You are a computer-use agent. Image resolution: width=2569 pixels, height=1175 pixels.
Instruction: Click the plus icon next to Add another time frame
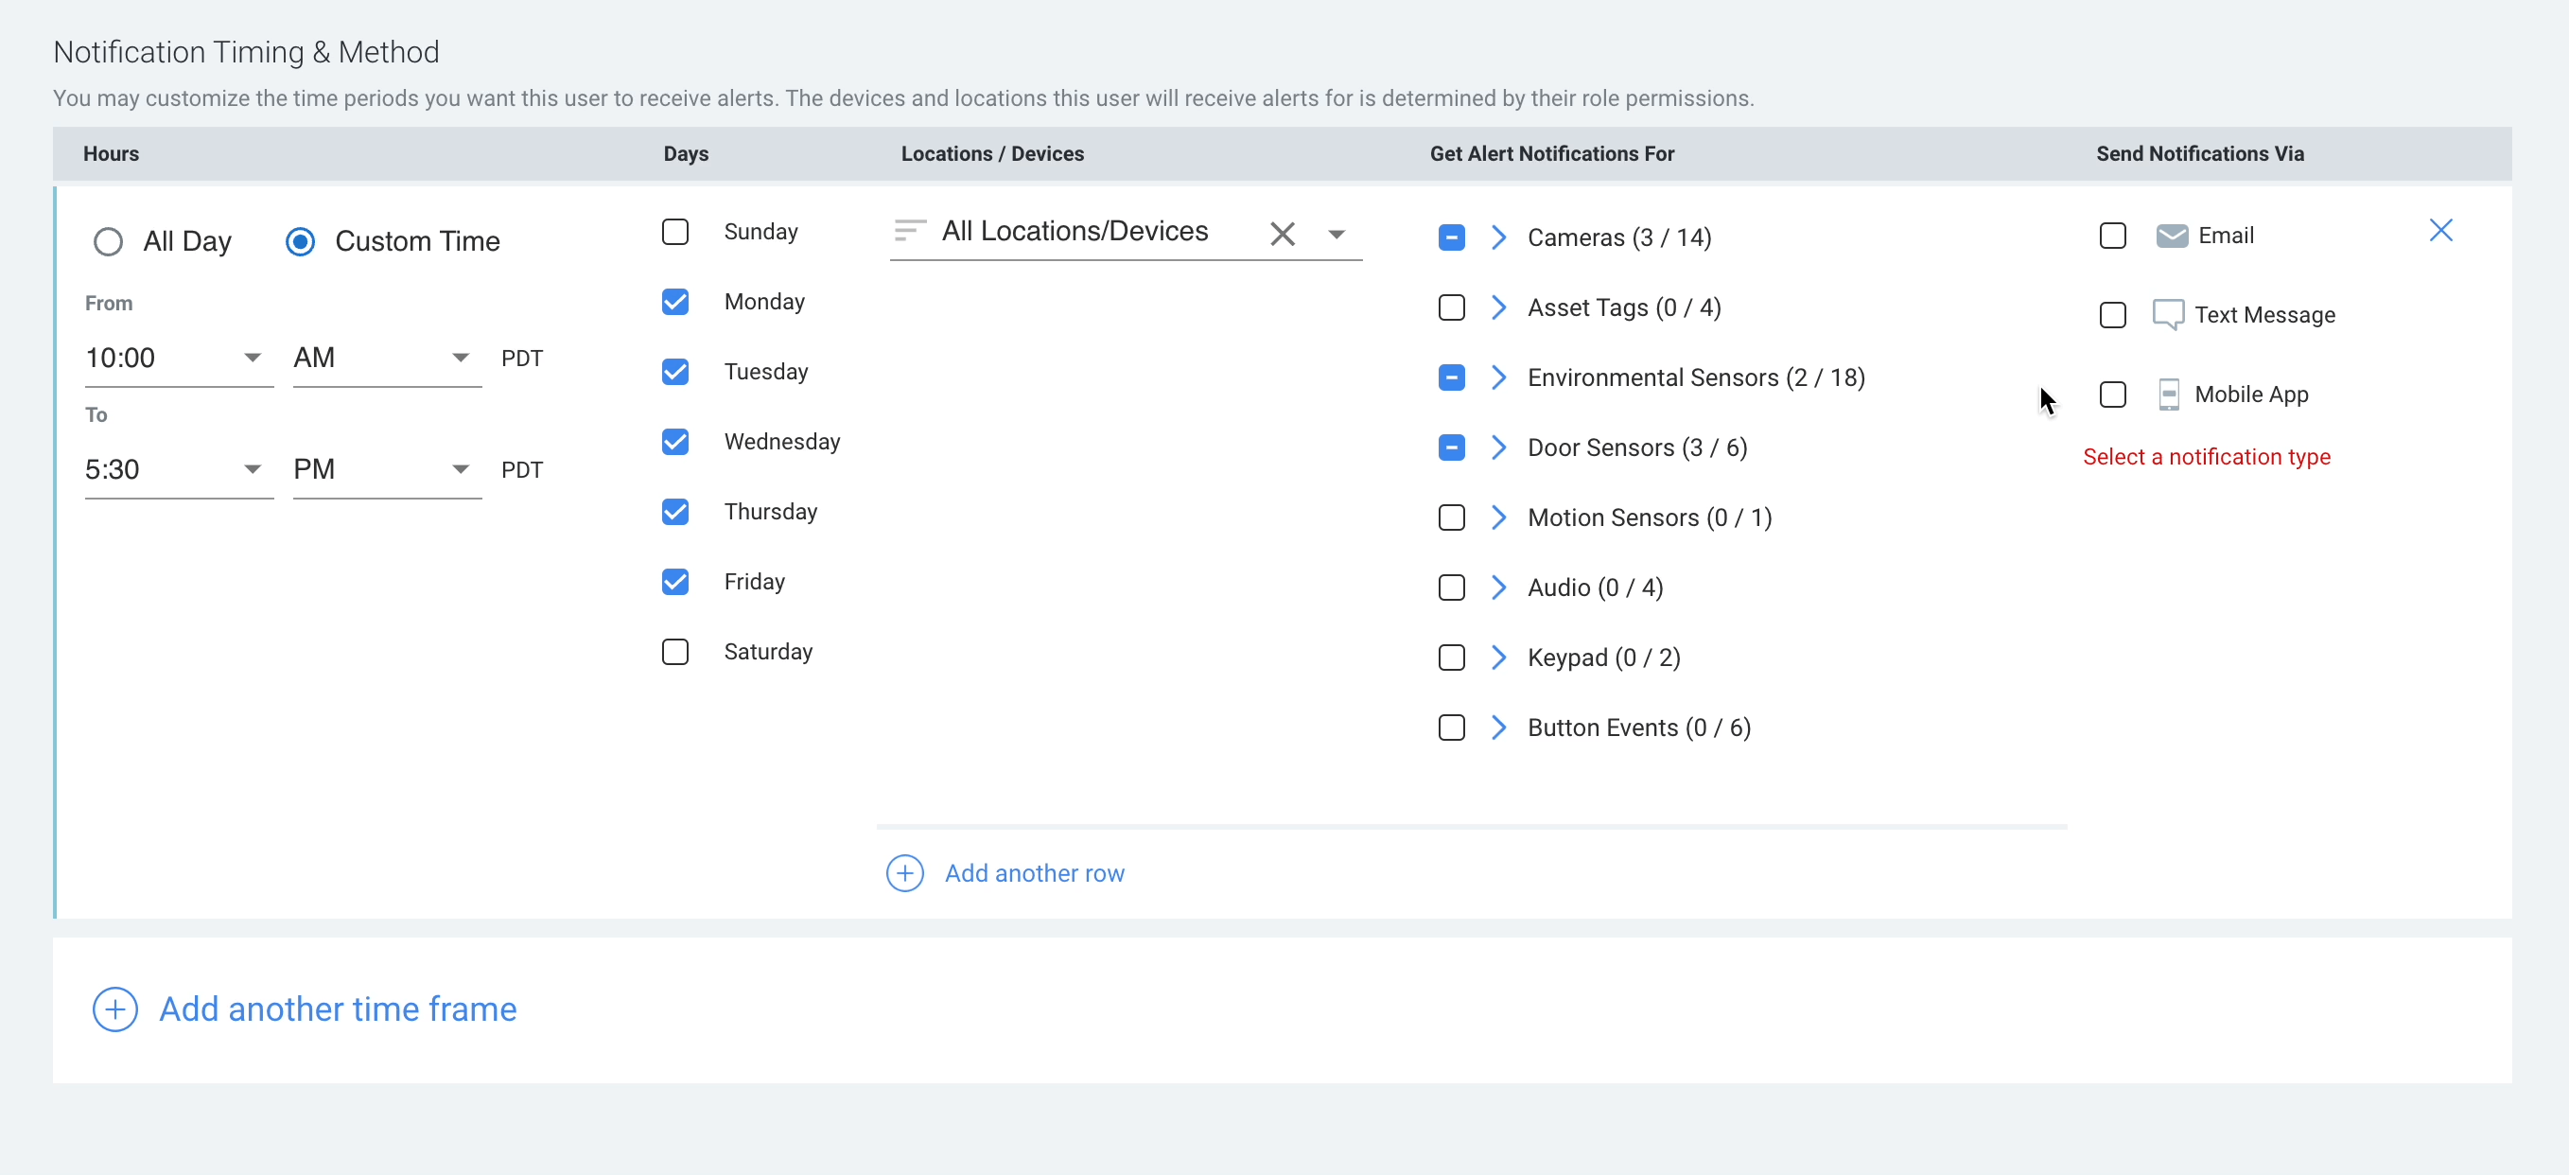pyautogui.click(x=114, y=1008)
